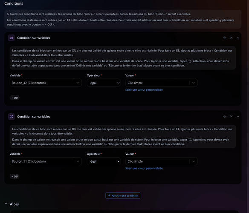Viewport: 249px width, 213px height.
Task: Open second Opérateur égal select
Action: pos(104,161)
